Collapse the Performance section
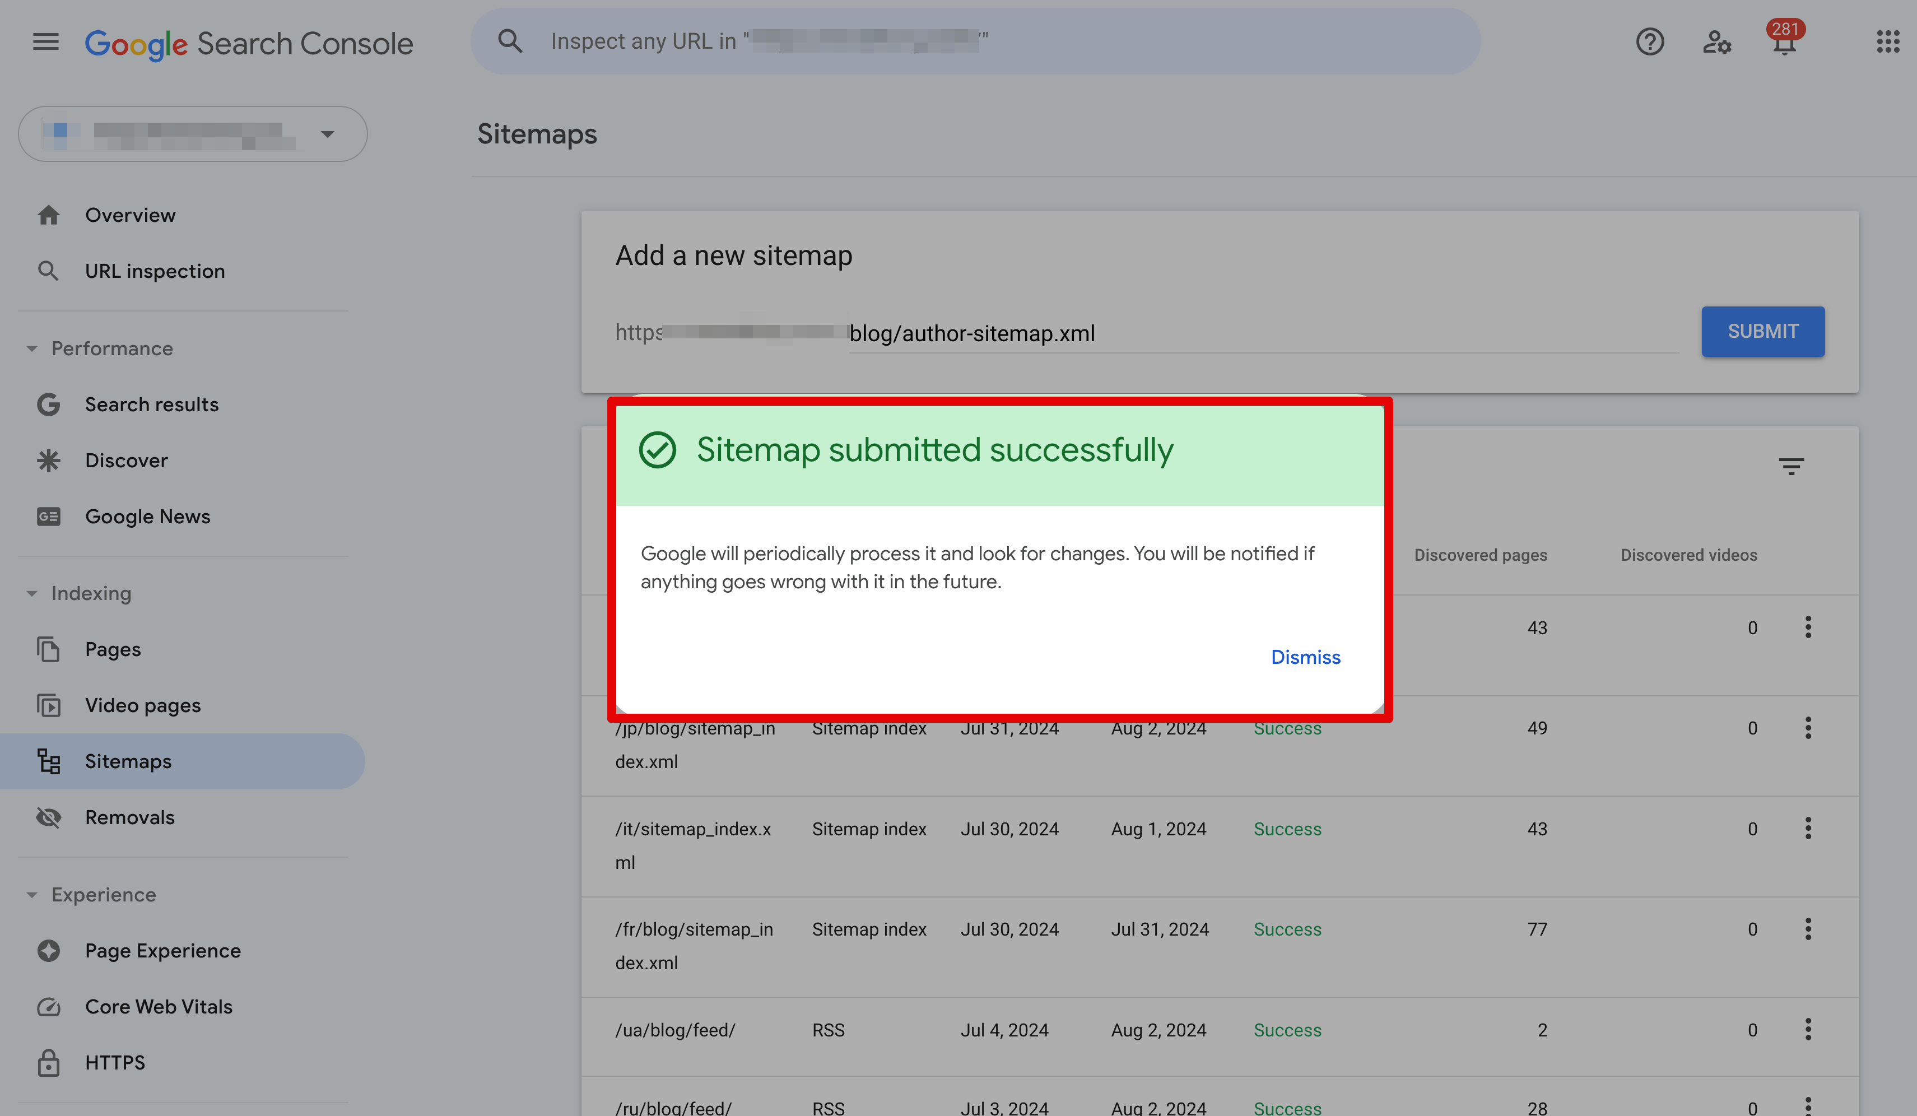Image resolution: width=1917 pixels, height=1116 pixels. (x=31, y=348)
